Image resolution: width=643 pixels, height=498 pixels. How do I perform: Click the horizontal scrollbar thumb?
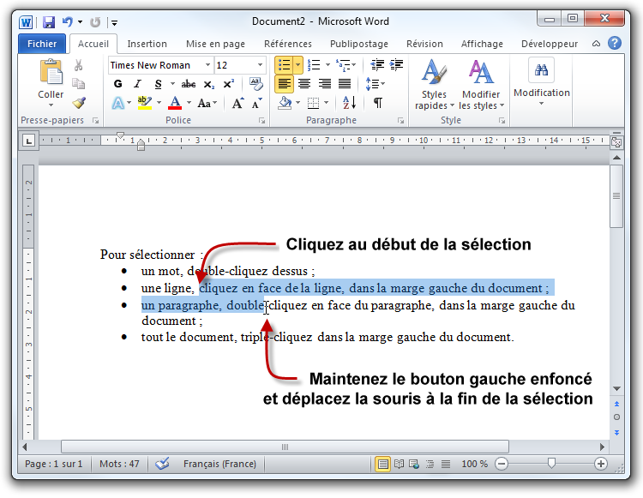(x=285, y=447)
